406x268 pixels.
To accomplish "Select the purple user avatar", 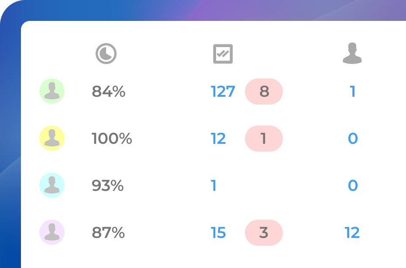I will click(52, 232).
